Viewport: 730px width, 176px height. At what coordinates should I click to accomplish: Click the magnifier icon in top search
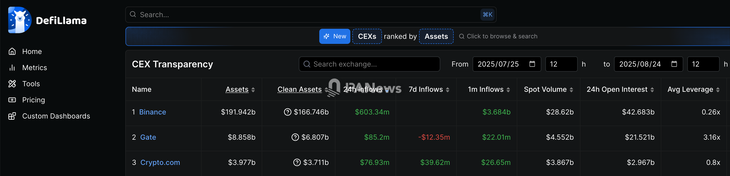click(x=133, y=14)
